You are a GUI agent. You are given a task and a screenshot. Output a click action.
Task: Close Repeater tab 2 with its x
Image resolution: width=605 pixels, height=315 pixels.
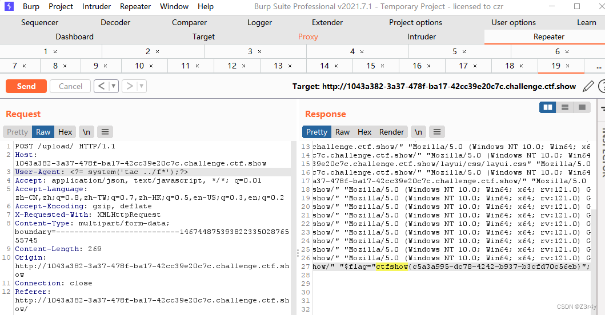coord(158,52)
